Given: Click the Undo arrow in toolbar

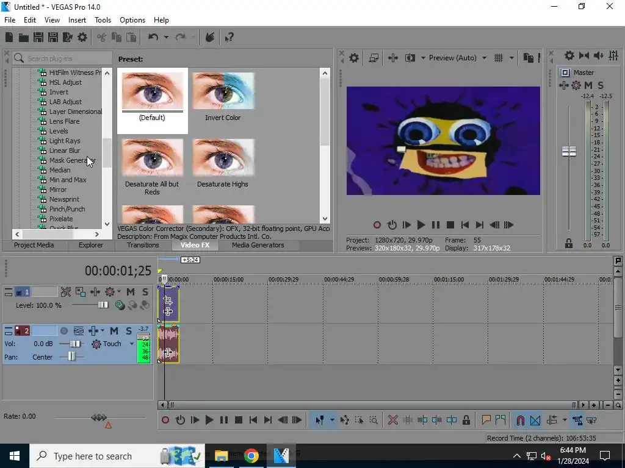Looking at the screenshot, I should click(153, 37).
